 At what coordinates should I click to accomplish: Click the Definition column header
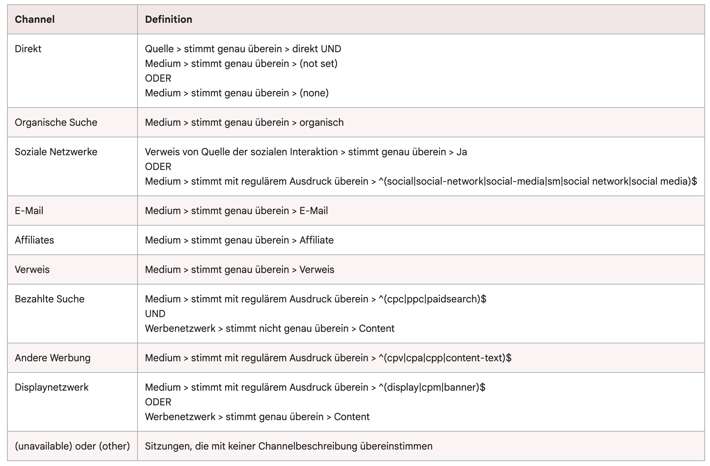pos(168,19)
